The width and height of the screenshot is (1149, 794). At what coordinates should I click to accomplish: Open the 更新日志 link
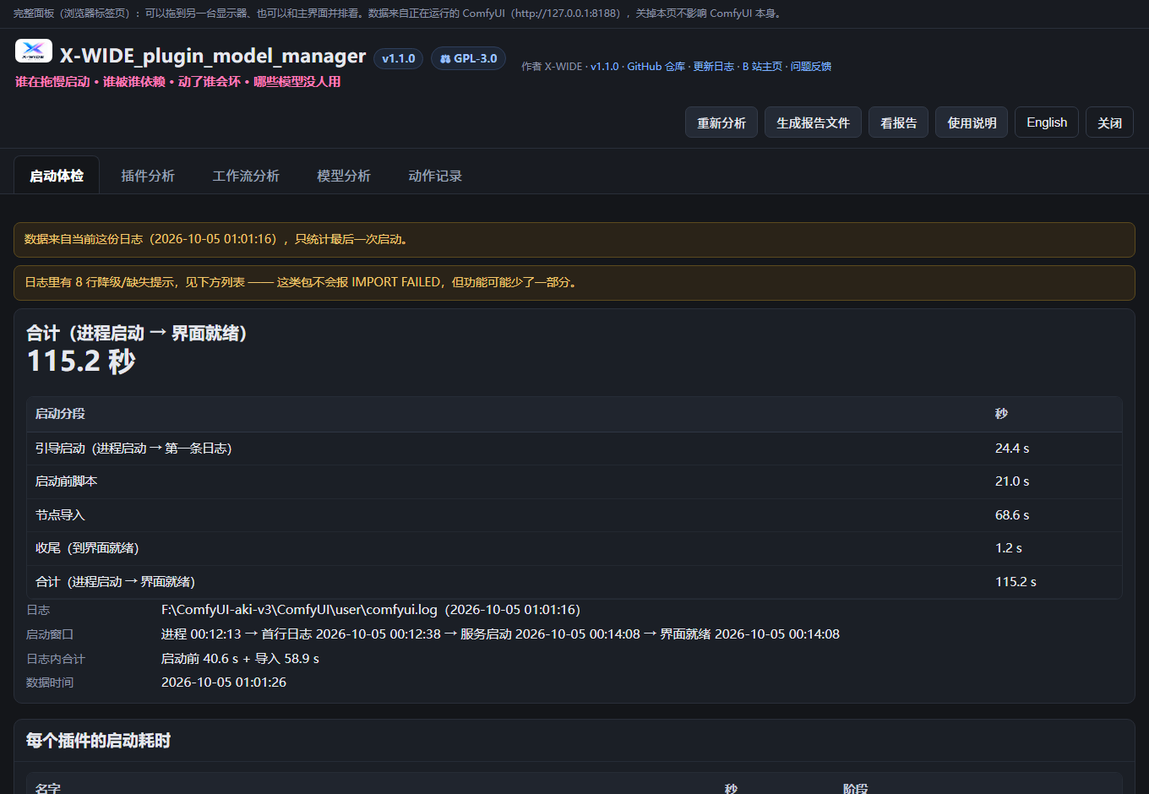click(x=714, y=67)
